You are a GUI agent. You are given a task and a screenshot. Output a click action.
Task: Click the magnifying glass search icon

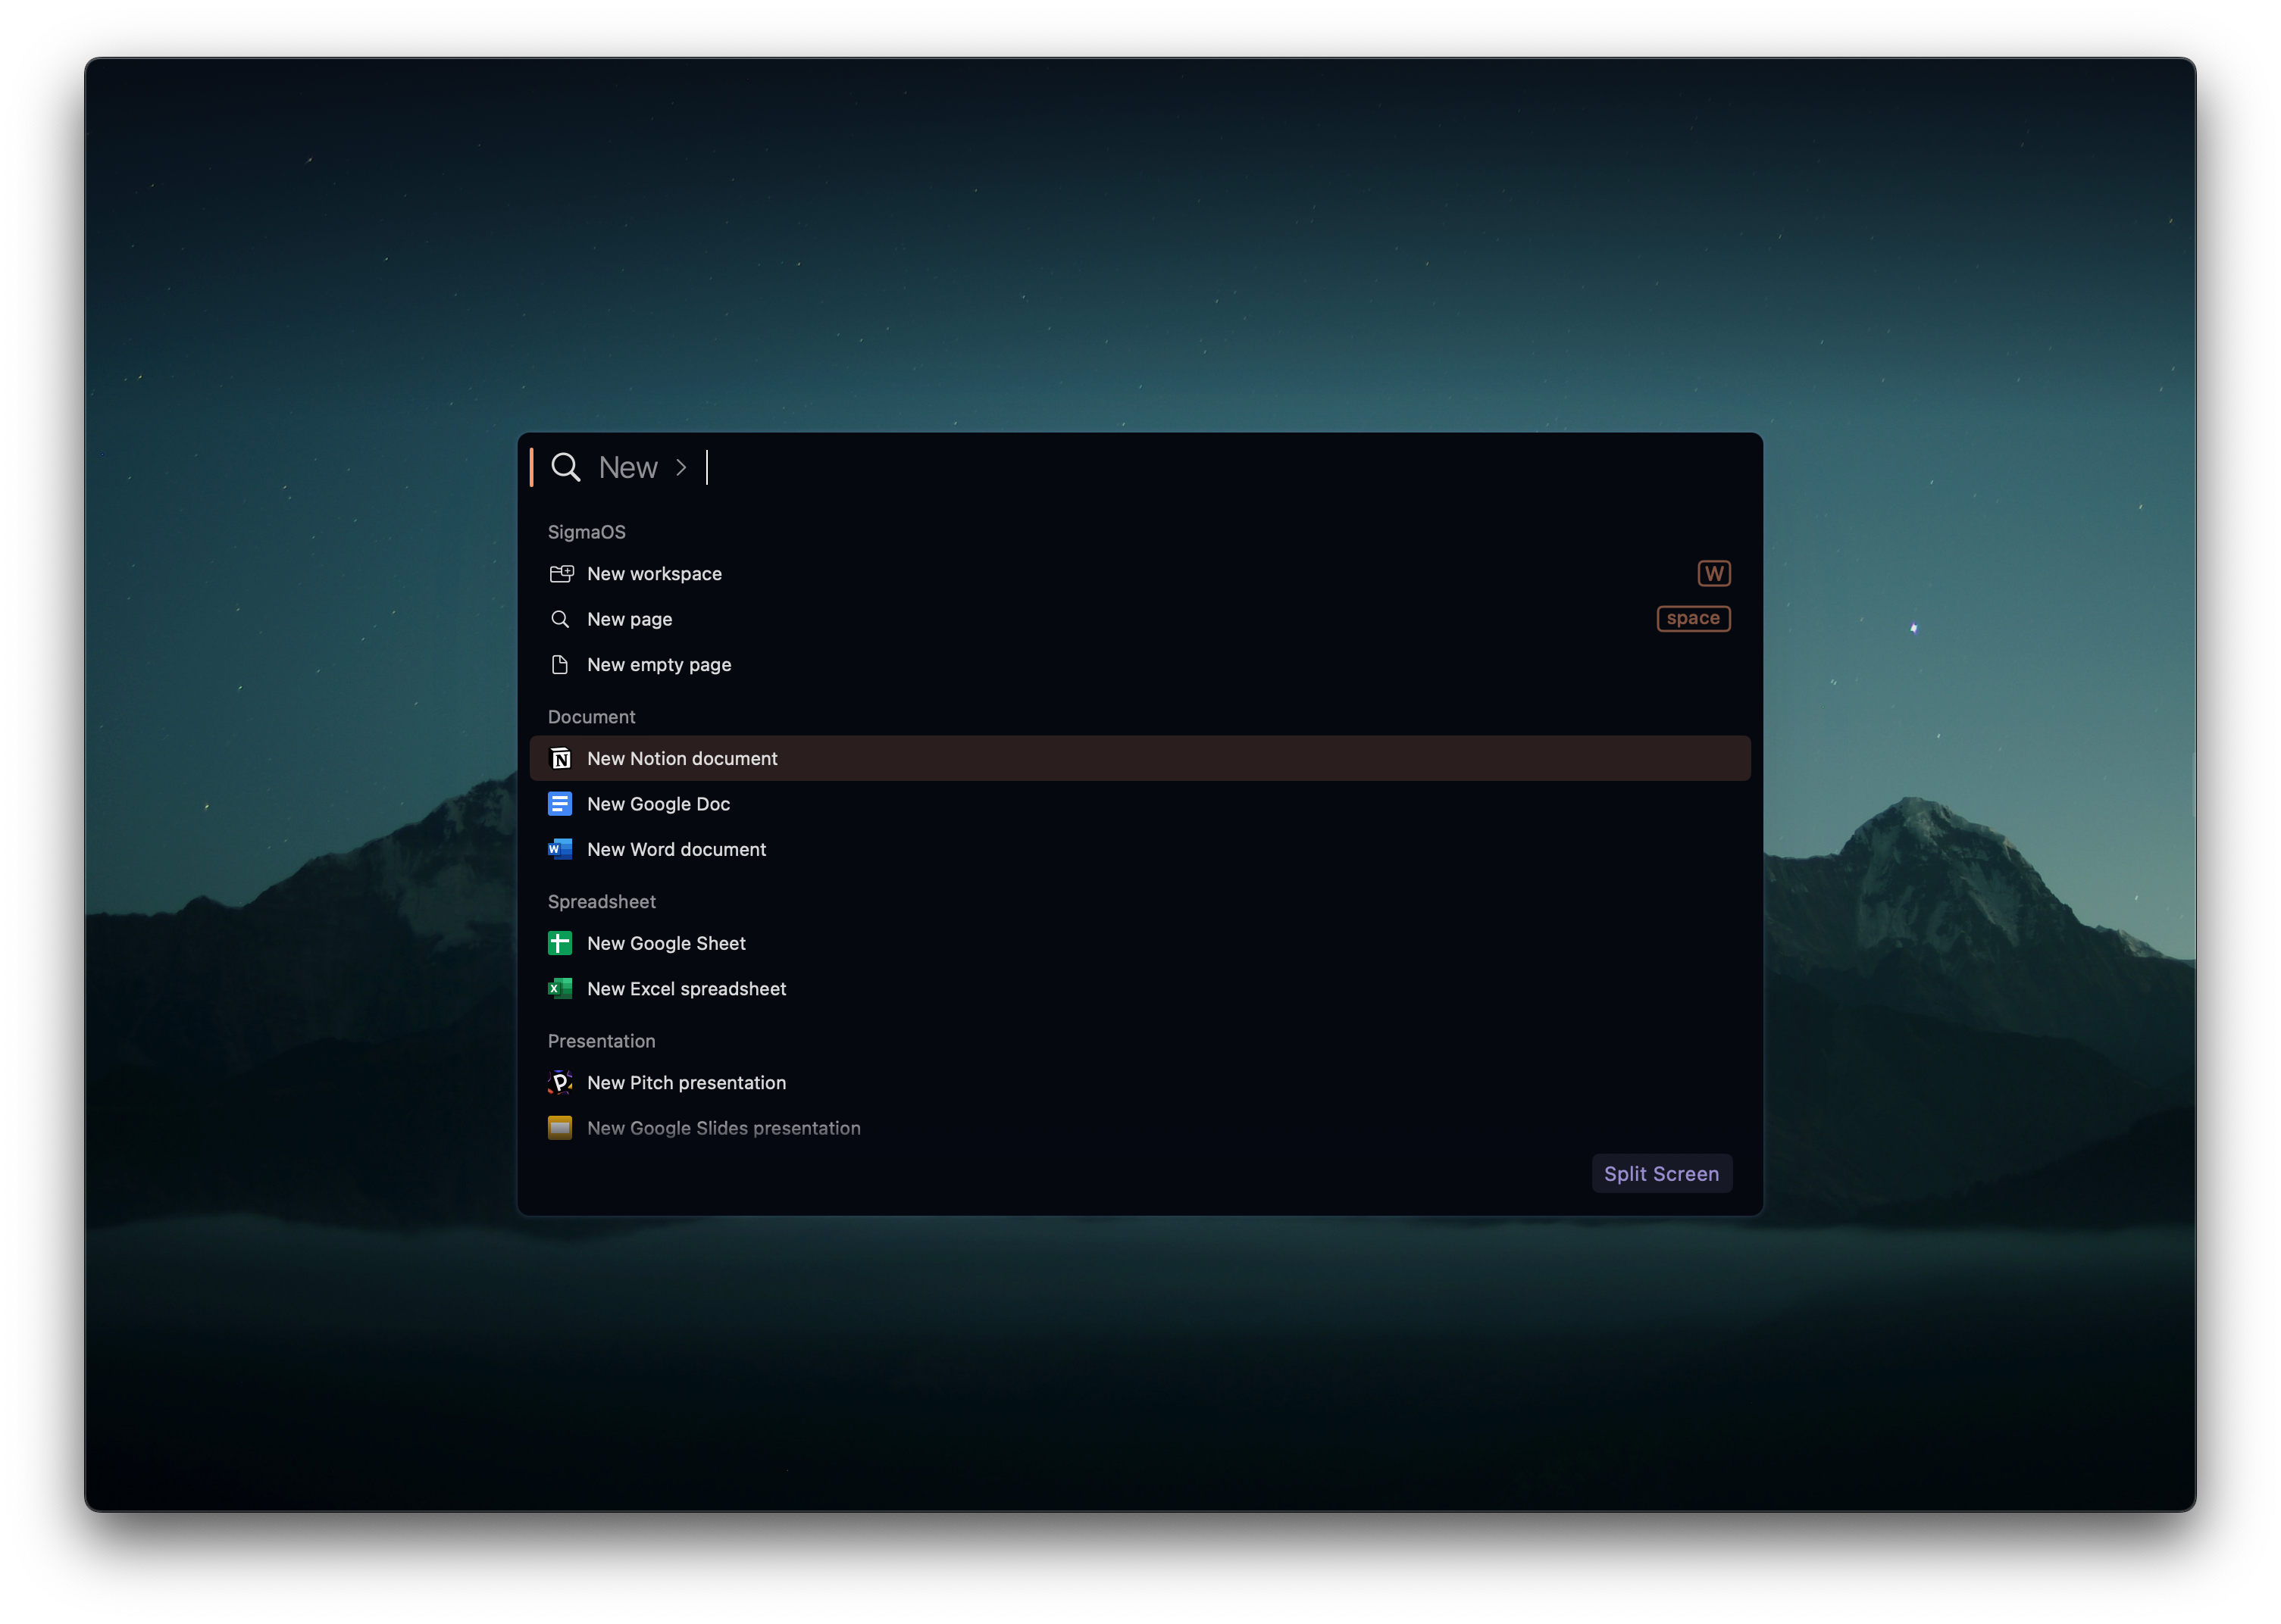[565, 467]
